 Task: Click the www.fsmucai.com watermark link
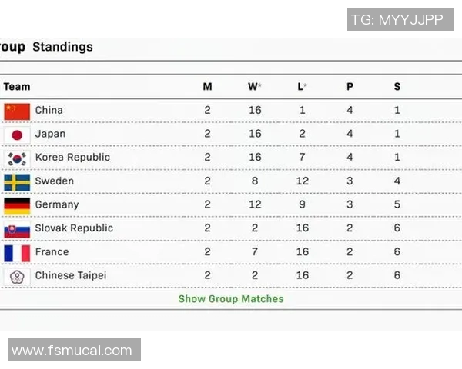72,351
